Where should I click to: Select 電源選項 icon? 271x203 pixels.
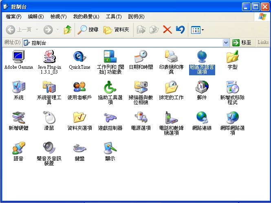[141, 118]
